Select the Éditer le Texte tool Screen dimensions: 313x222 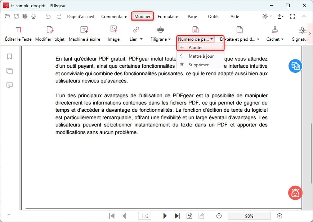pos(18,34)
